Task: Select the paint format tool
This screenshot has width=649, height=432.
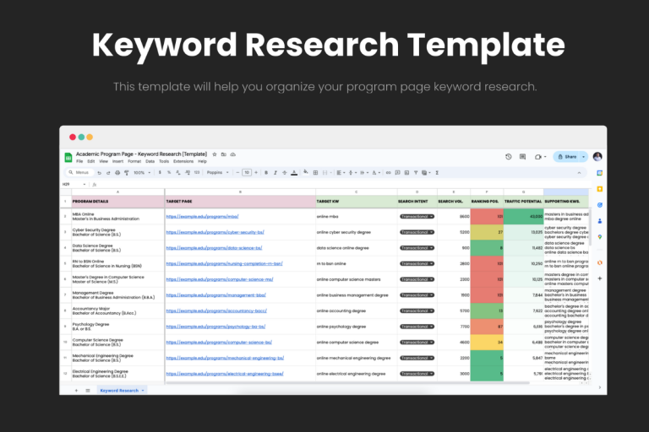Action: click(127, 173)
